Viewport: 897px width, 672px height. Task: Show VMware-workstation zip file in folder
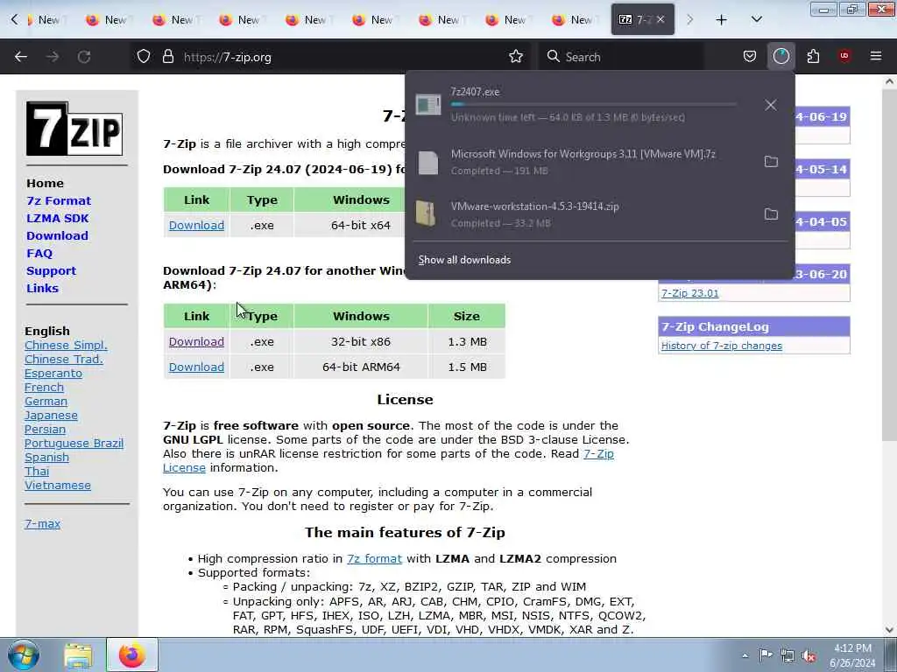click(771, 214)
